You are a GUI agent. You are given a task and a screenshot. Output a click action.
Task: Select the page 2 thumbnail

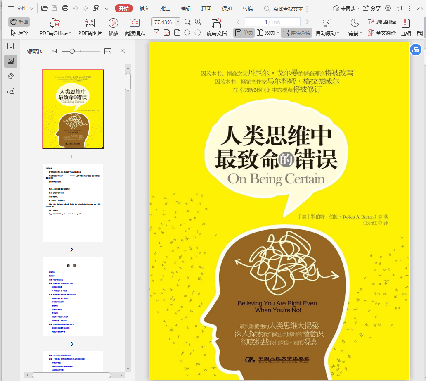pyautogui.click(x=73, y=203)
